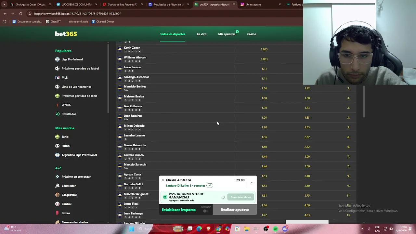The image size is (416, 234).
Task: Click the site info icon in the address bar
Action: tap(30, 14)
